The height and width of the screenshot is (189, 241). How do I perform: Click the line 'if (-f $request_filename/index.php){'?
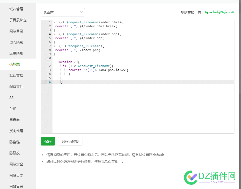(x=87, y=34)
